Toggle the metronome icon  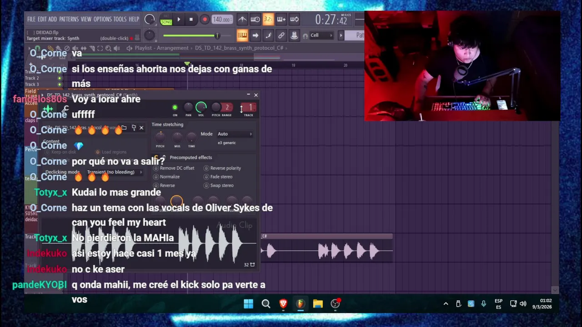[x=242, y=19]
